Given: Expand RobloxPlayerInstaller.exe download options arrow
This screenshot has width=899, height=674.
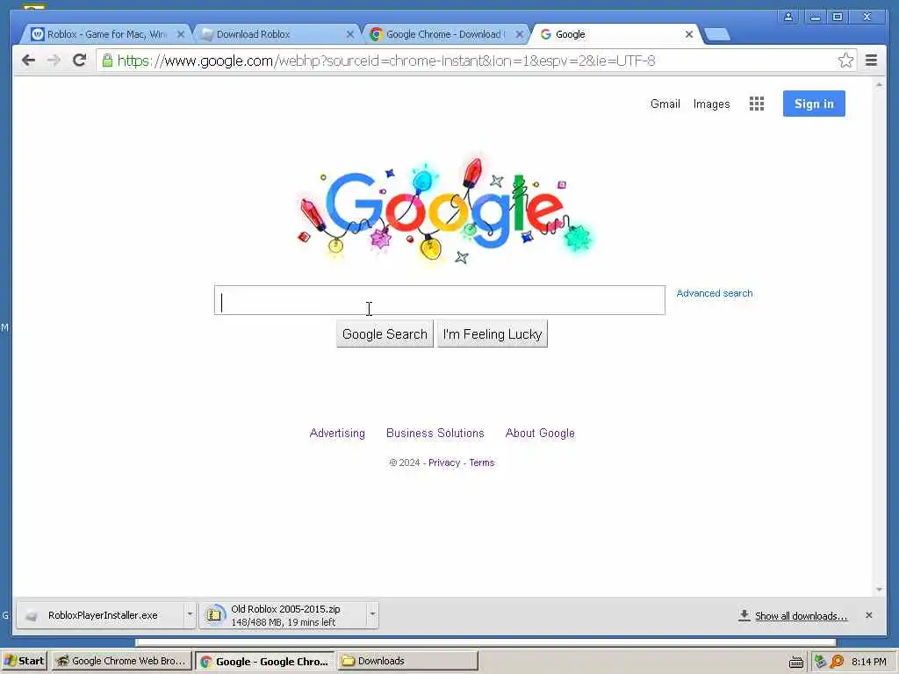Looking at the screenshot, I should click(190, 615).
